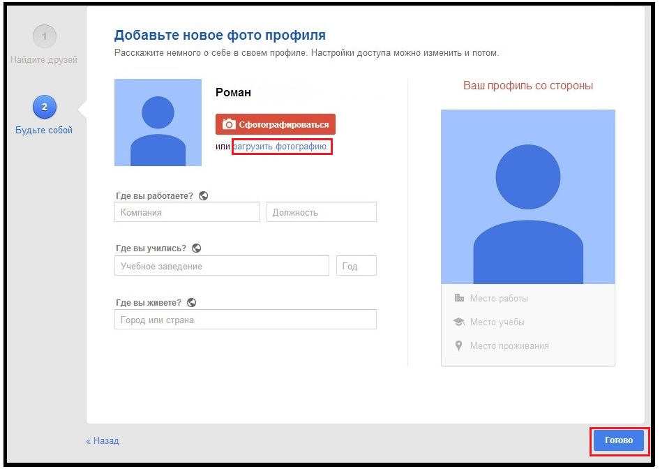Click the Найдите друзей step label
Screen dimensions: 660x469
(44, 60)
